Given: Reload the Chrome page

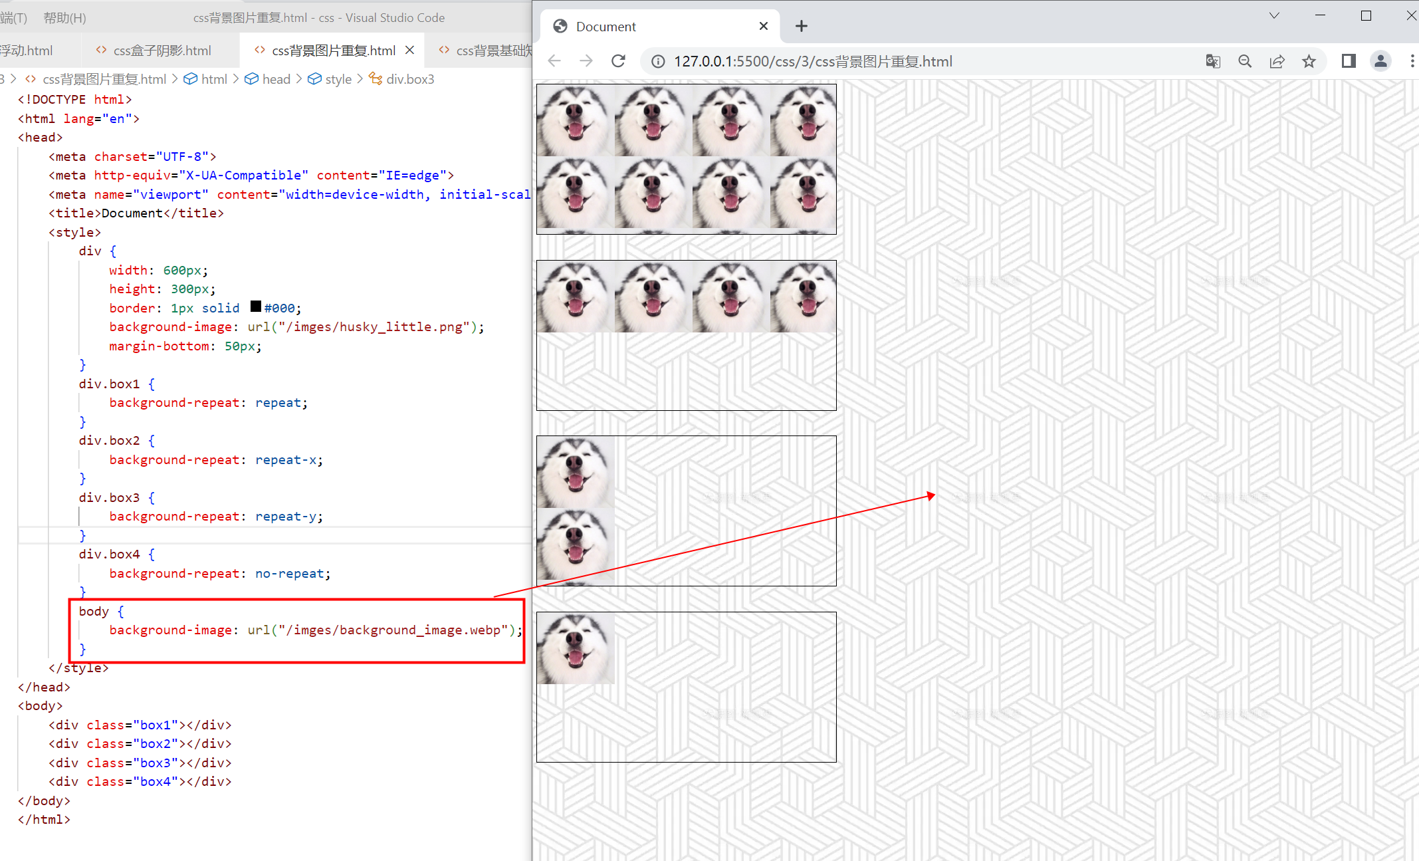Looking at the screenshot, I should click(x=619, y=61).
